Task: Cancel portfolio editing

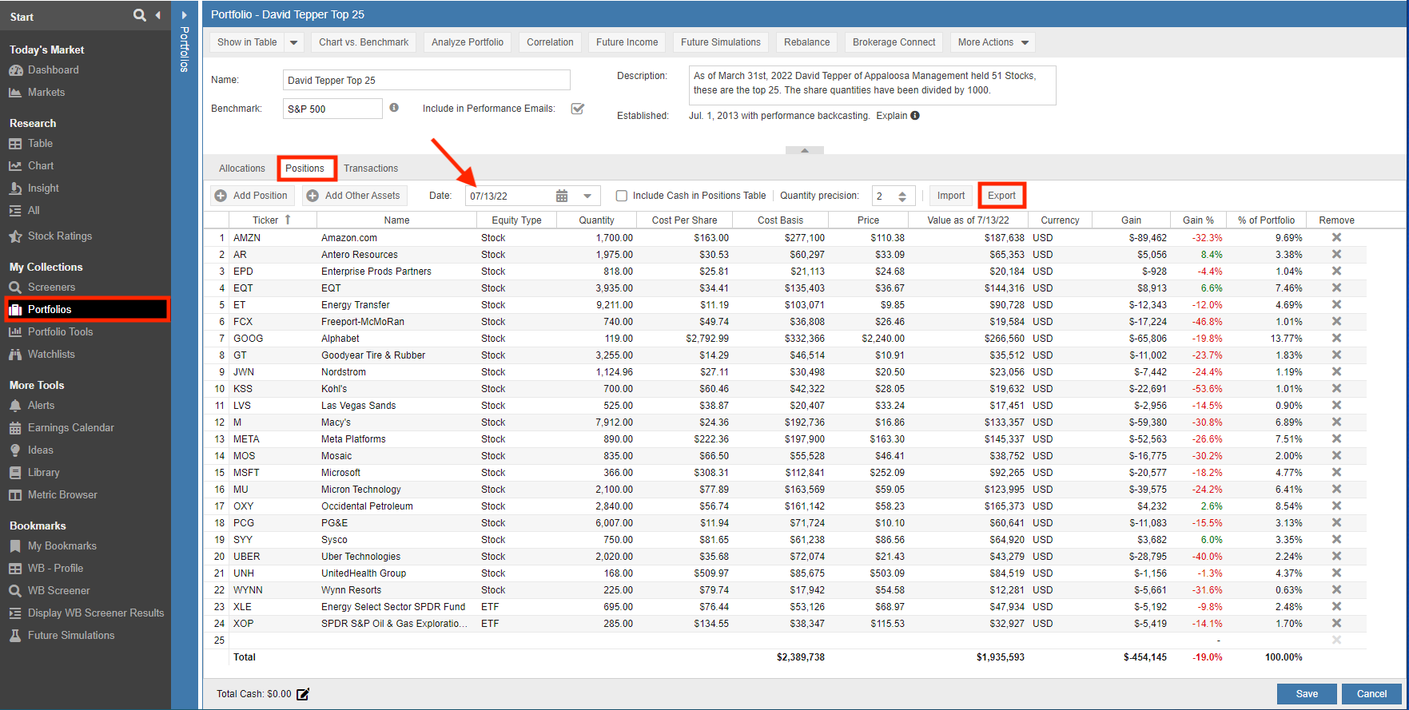Action: 1372,694
